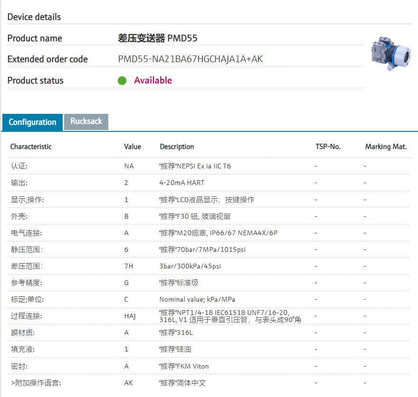Click the Value column header
Screen dimensions: 418x397
133,147
